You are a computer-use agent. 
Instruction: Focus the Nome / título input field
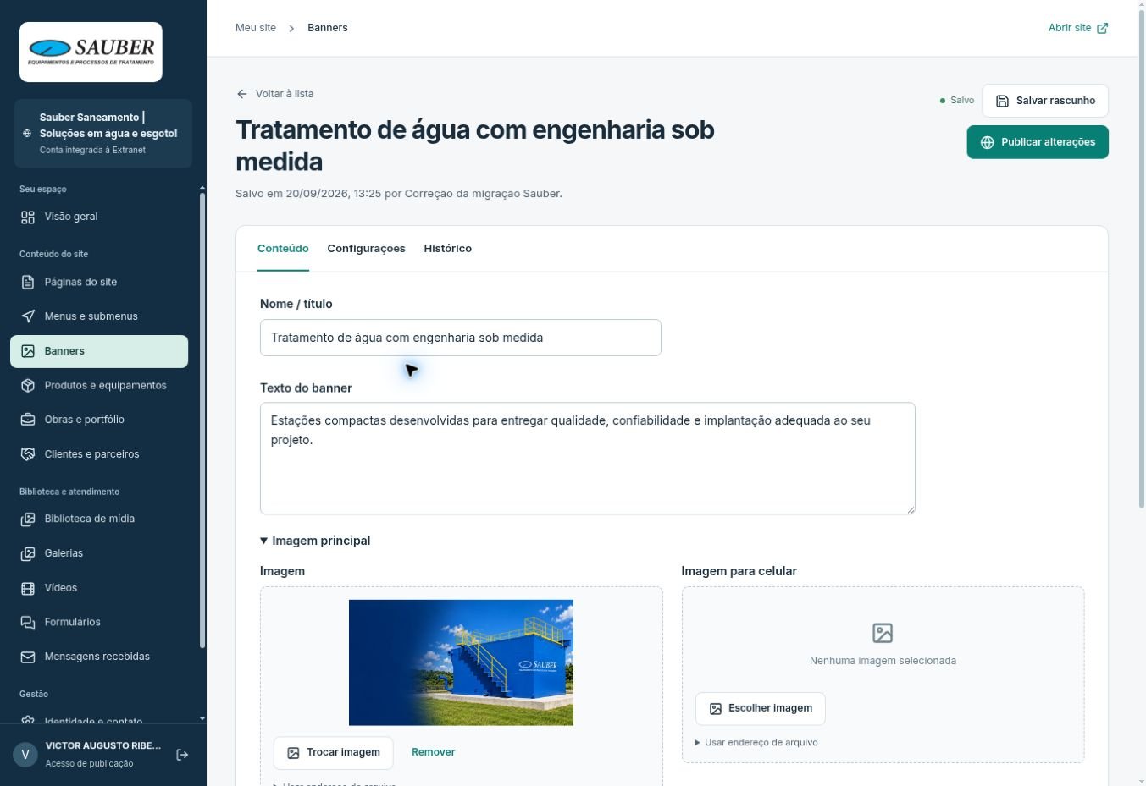click(x=460, y=338)
